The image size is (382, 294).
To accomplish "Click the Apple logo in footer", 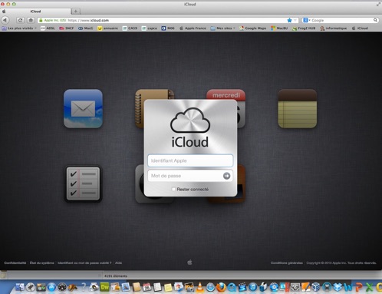I will pyautogui.click(x=189, y=263).
